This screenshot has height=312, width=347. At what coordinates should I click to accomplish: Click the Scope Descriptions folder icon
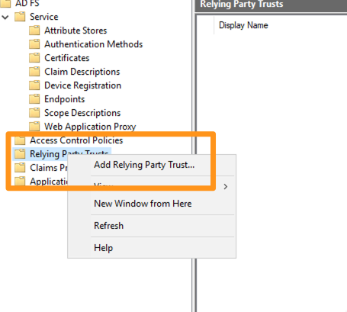pos(34,113)
